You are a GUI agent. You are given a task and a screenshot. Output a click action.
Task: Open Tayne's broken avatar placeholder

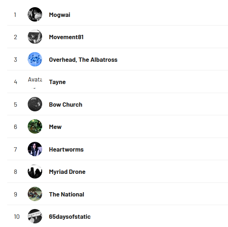click(35, 82)
